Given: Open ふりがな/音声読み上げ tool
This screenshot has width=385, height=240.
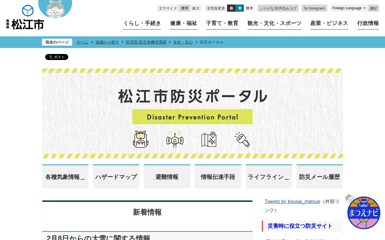Looking at the screenshot, I should point(278,8).
